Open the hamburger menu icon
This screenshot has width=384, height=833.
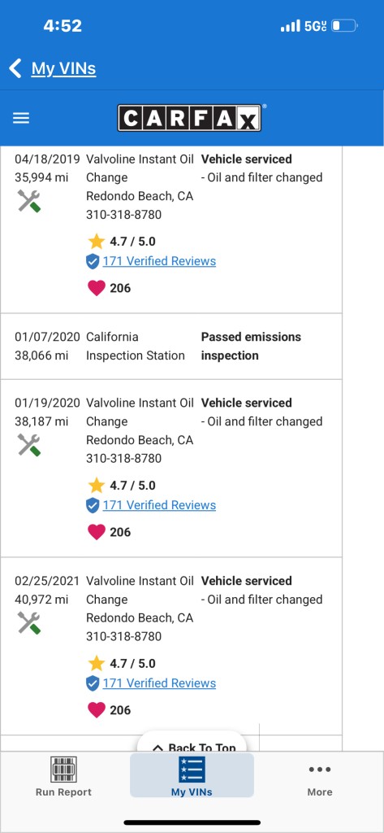(21, 118)
